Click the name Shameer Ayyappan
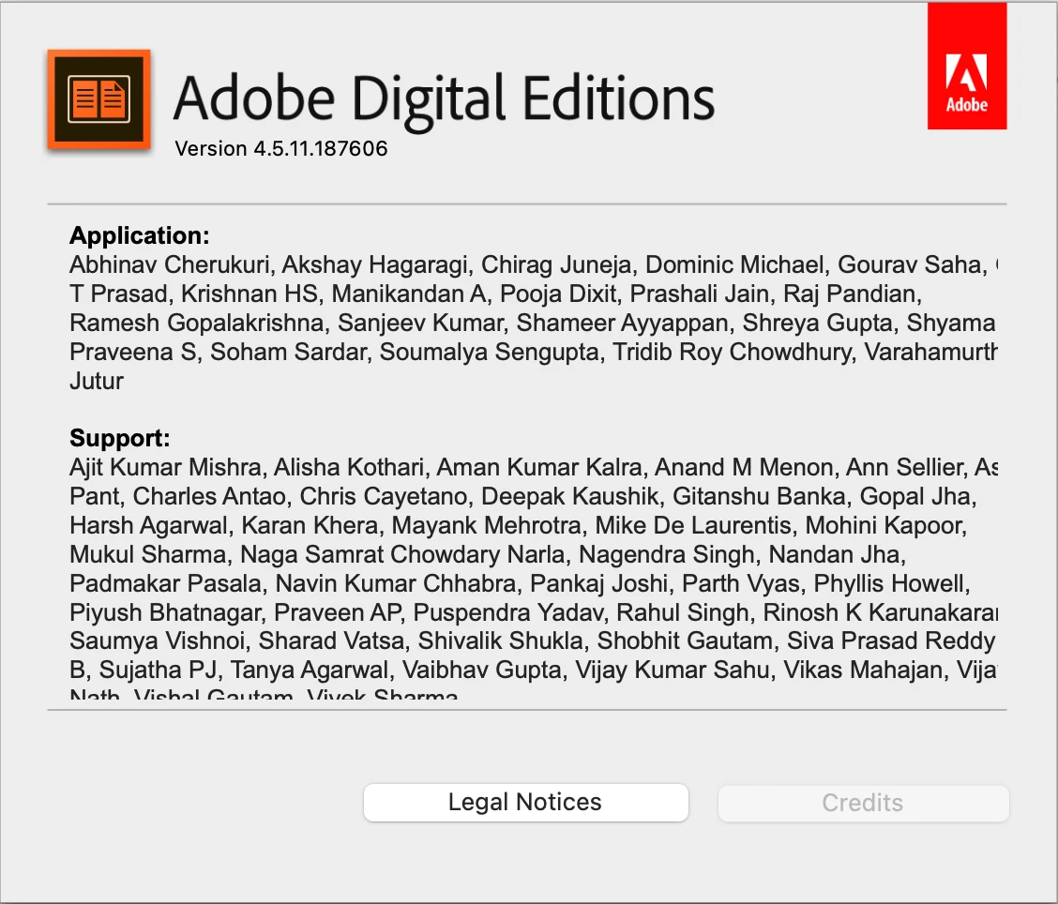1058x904 pixels. (x=622, y=323)
